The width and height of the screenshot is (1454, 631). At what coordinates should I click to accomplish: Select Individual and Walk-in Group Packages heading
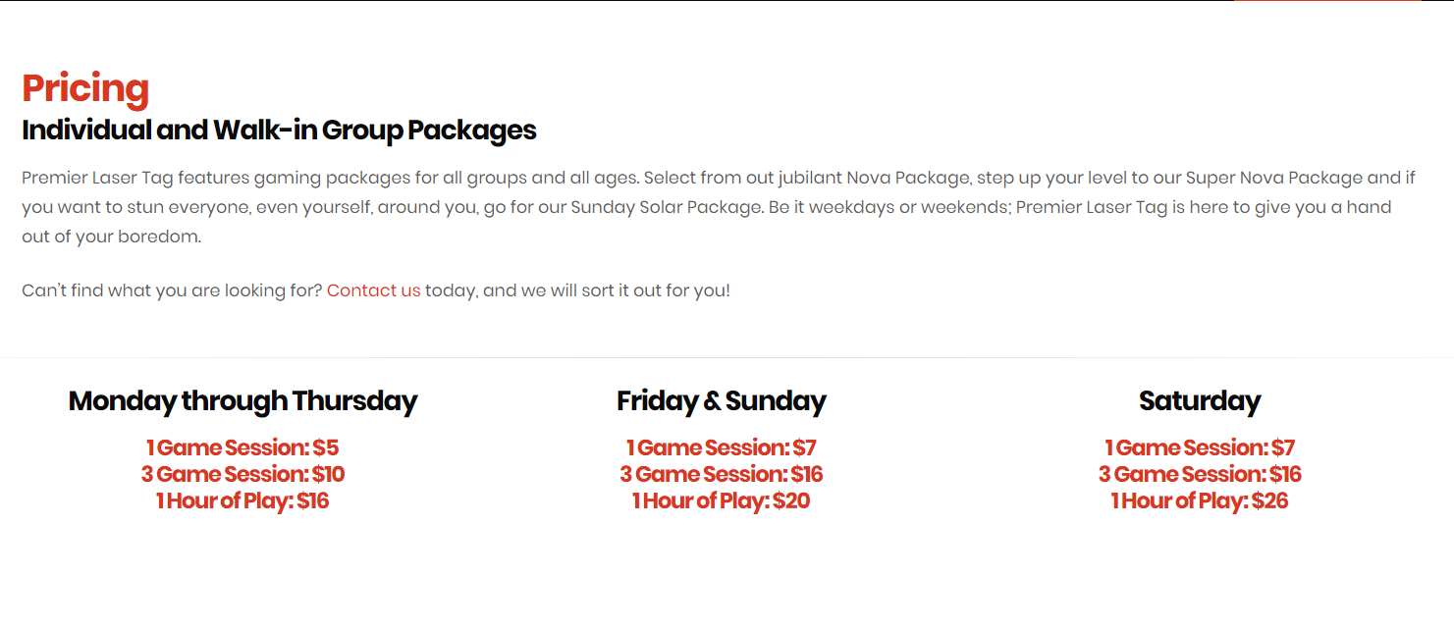(x=279, y=130)
